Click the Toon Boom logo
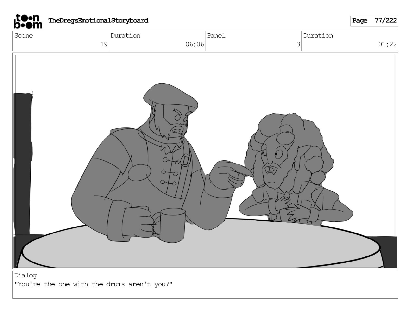Viewport: 411px width, 317px height. pyautogui.click(x=28, y=21)
